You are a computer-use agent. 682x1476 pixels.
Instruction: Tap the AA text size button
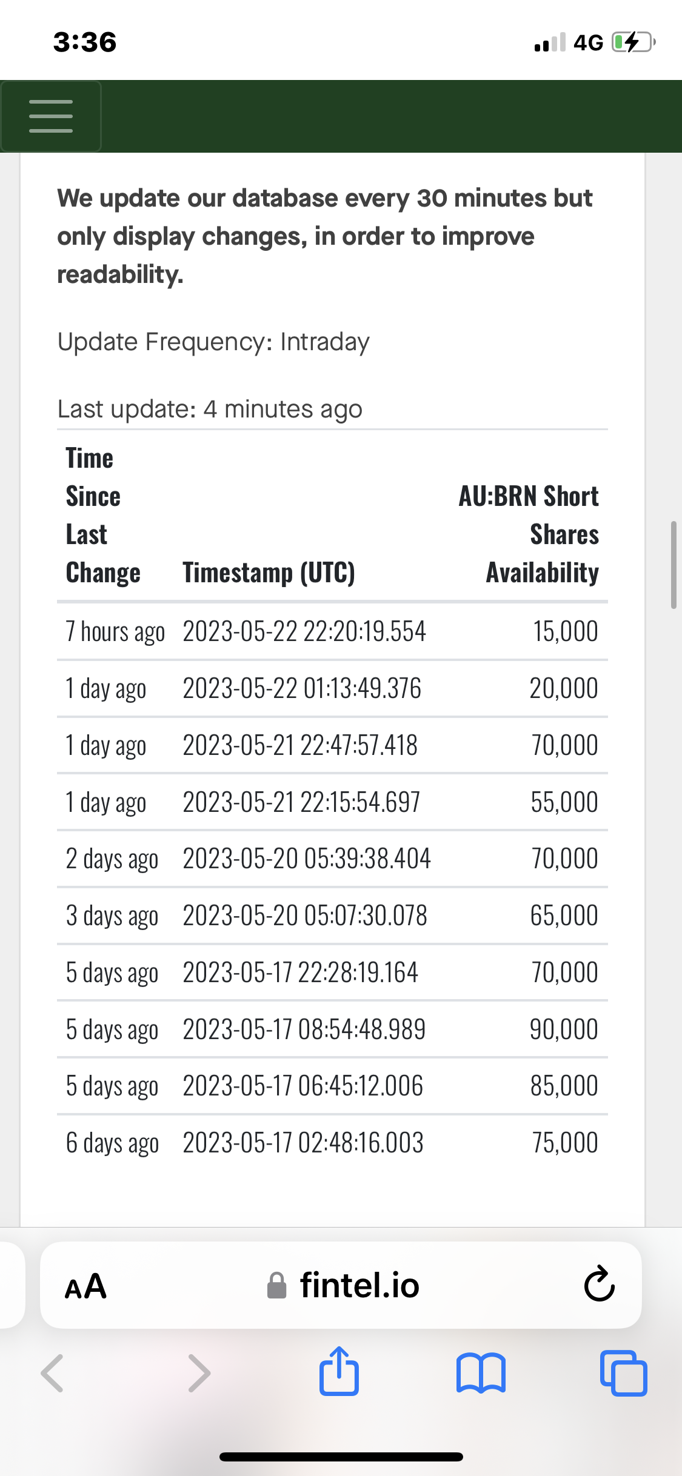[85, 1286]
